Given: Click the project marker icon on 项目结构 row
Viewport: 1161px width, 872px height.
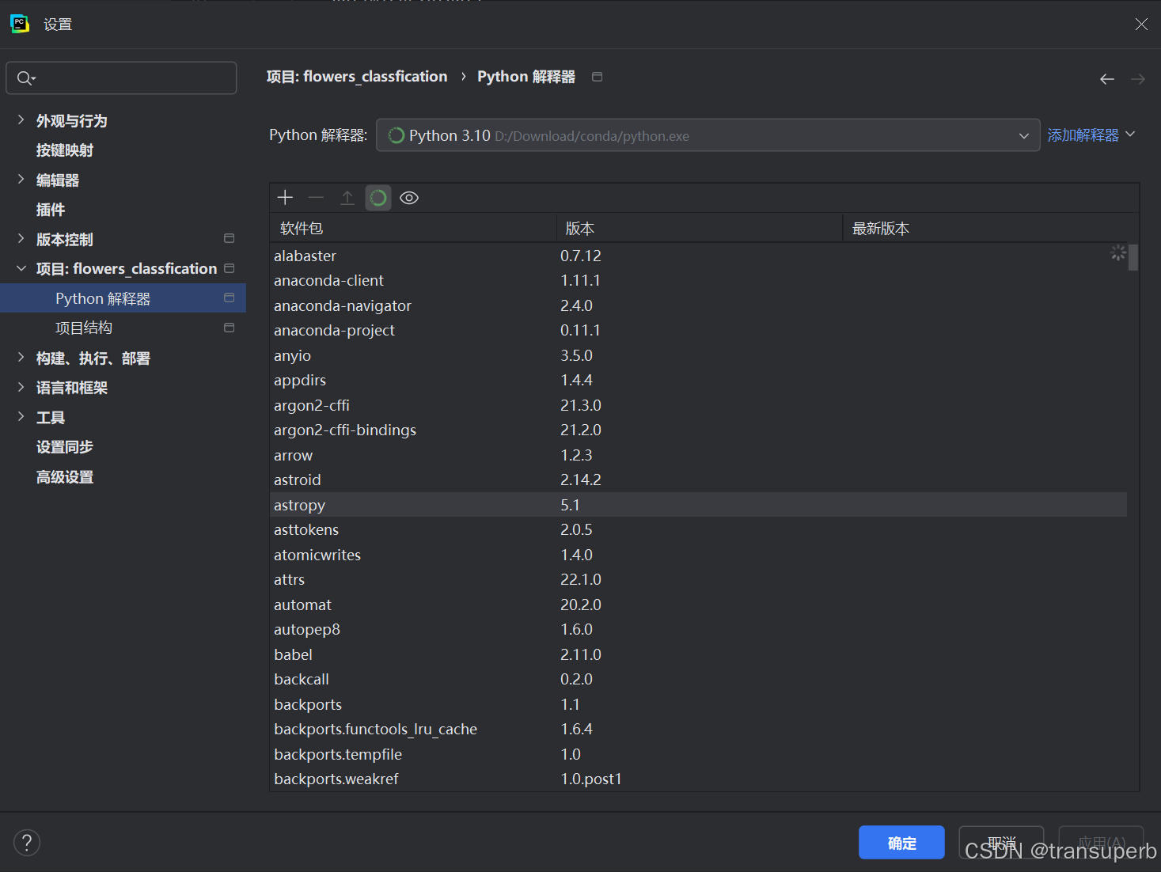Looking at the screenshot, I should pyautogui.click(x=230, y=328).
